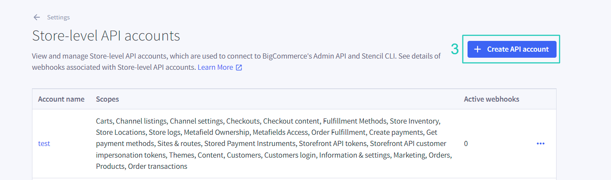This screenshot has height=180, width=611.
Task: Click the external link icon beside Learn More
Action: point(239,68)
